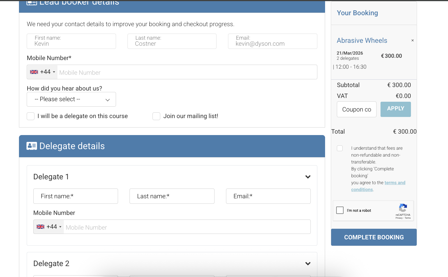The height and width of the screenshot is (277, 448).
Task: Click the Delegate 1 Email field
Action: tap(268, 196)
